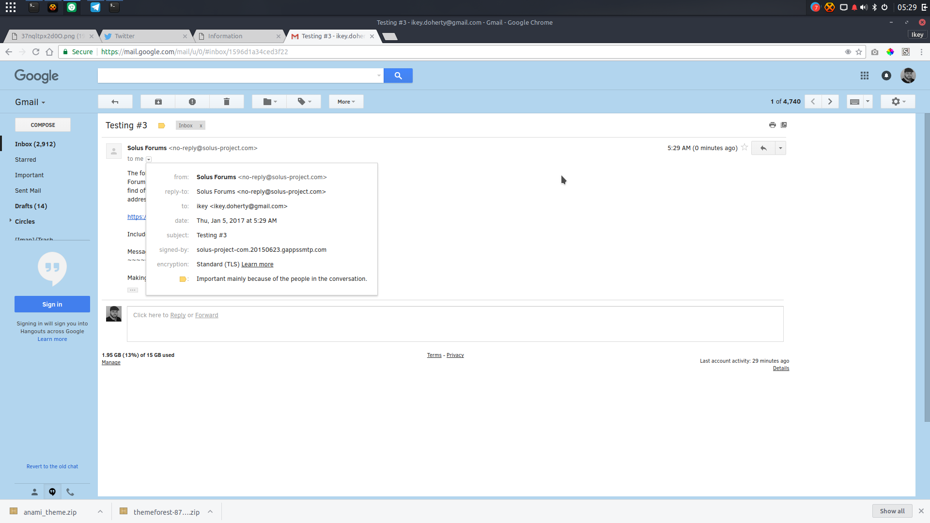Report spam using the exclamation icon
The image size is (930, 523).
pyautogui.click(x=192, y=102)
